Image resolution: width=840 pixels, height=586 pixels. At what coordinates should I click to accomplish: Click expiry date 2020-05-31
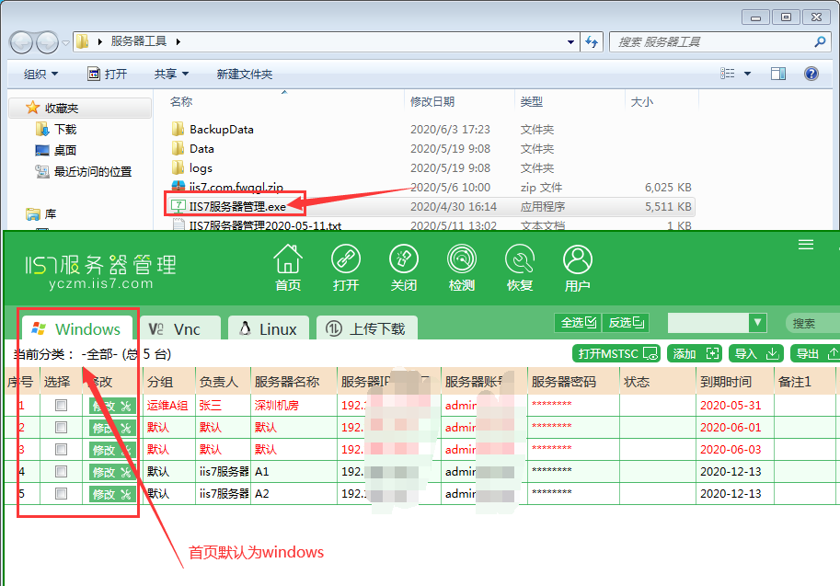(x=731, y=406)
